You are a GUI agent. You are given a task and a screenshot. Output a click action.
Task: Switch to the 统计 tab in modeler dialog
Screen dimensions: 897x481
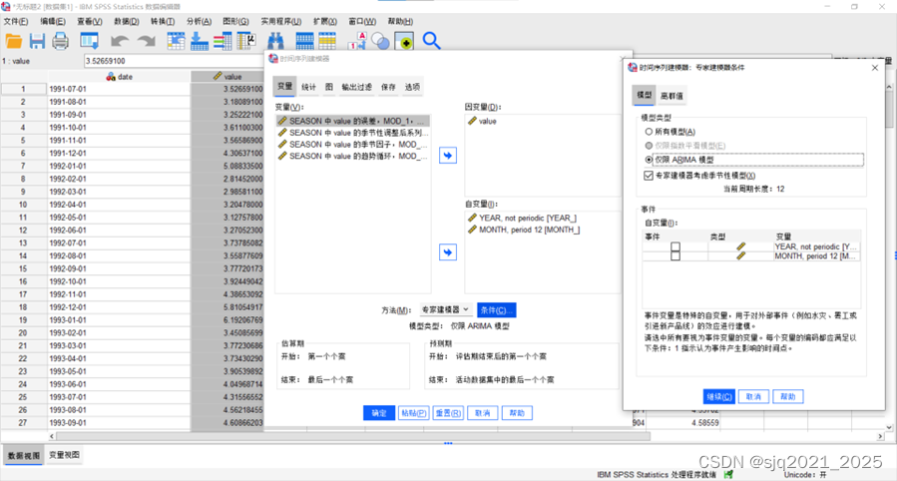(309, 87)
